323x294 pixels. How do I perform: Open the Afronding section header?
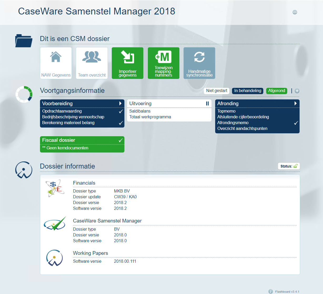(257, 104)
